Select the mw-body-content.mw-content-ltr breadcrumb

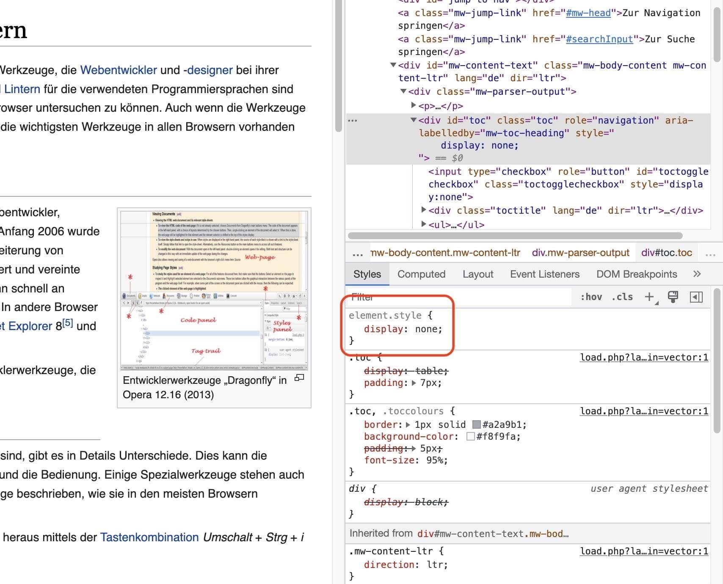pyautogui.click(x=445, y=253)
